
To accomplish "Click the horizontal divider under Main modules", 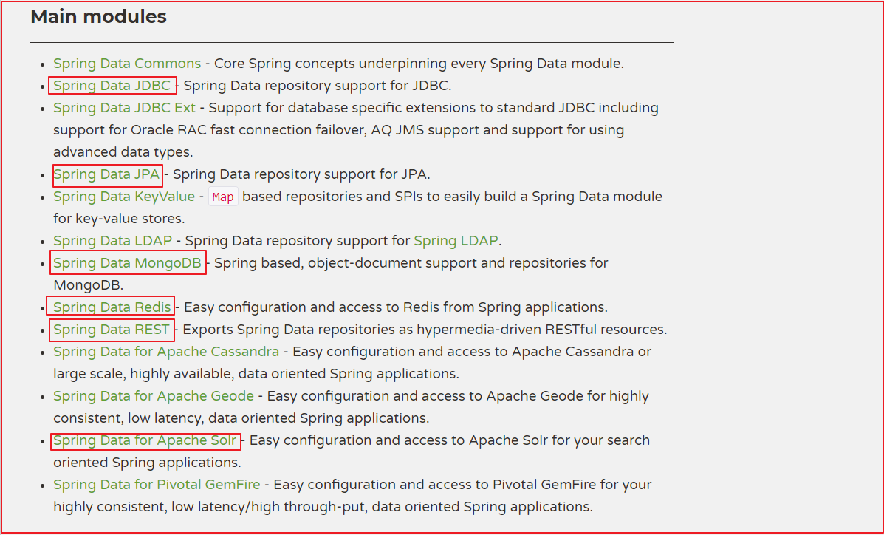I will coord(352,42).
